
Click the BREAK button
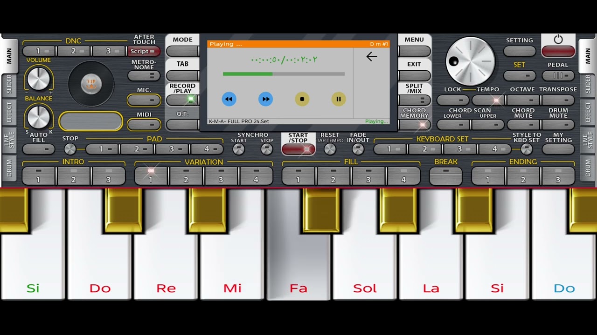point(446,175)
